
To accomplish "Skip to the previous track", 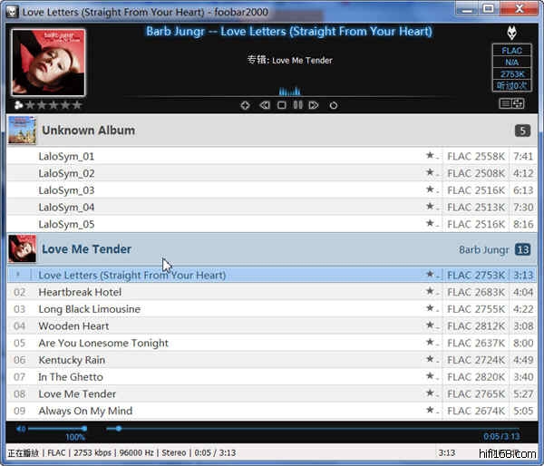I will tap(264, 105).
